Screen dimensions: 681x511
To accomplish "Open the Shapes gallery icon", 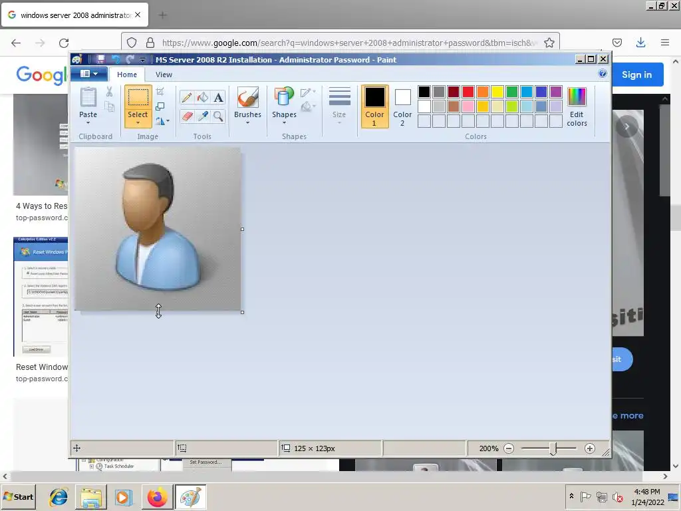I will point(284,97).
